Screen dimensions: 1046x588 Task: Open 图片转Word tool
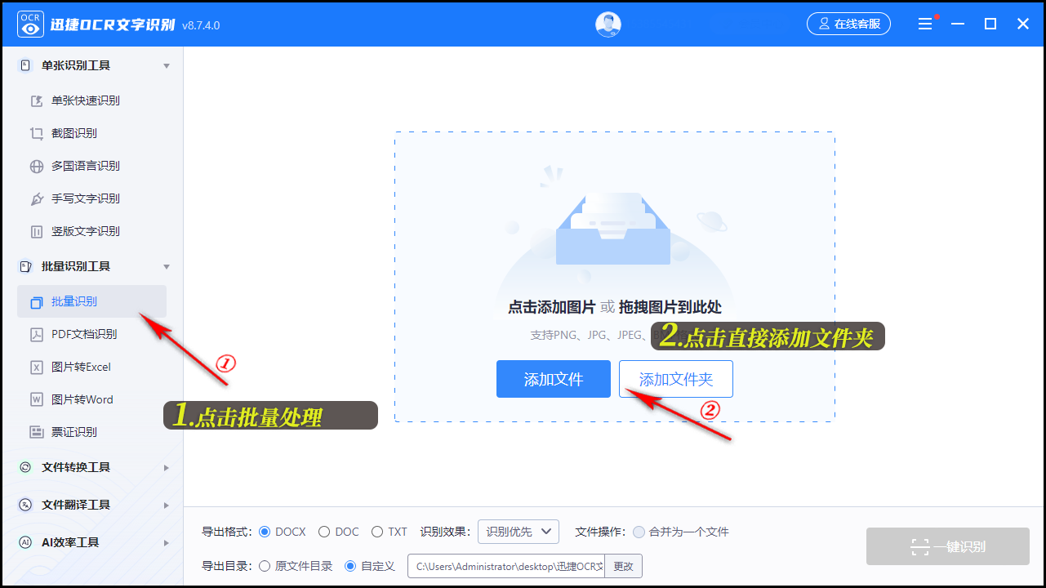click(82, 399)
